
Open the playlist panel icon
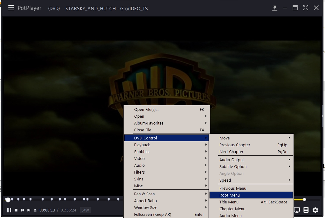tap(306, 210)
